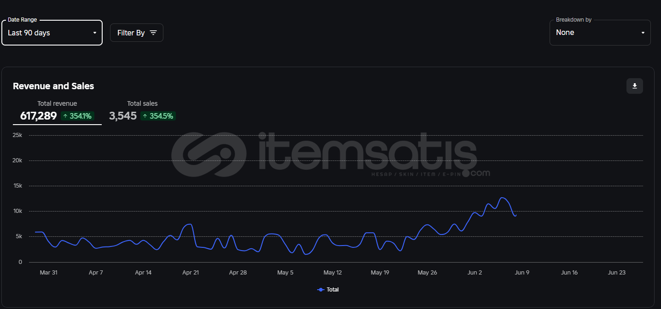The height and width of the screenshot is (309, 661).
Task: Click the filter lines icon
Action: 153,33
